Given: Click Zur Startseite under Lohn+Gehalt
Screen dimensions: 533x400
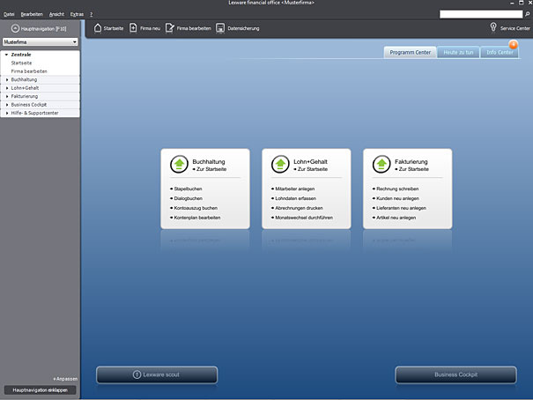Looking at the screenshot, I should click(313, 169).
